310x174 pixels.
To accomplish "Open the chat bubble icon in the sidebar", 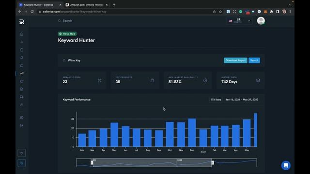I will point(22,66).
